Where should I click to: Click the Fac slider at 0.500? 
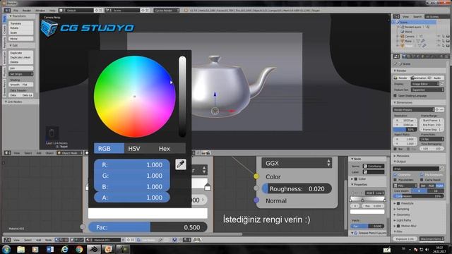click(x=148, y=227)
